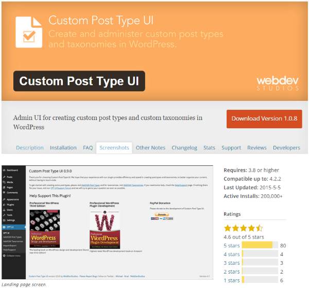The height and width of the screenshot is (288, 309).
Task: Click the webdev Studios logo
Action: (x=278, y=83)
